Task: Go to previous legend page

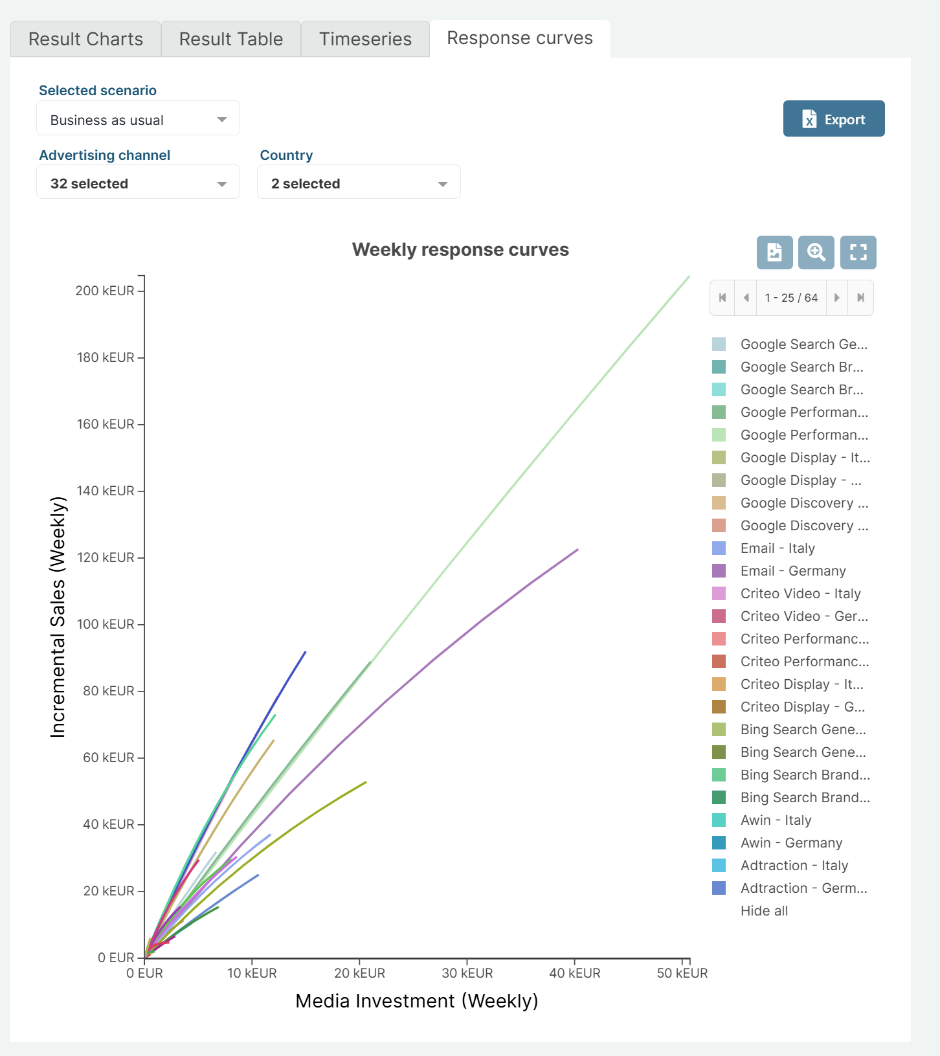Action: point(746,298)
